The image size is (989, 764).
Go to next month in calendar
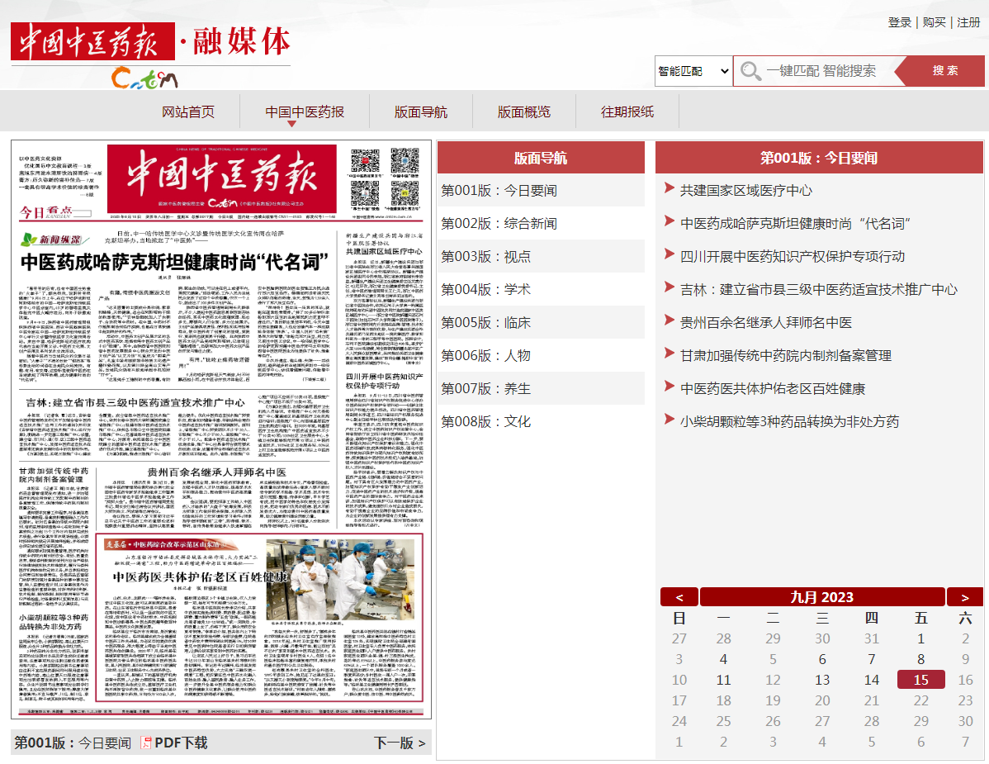(x=965, y=597)
